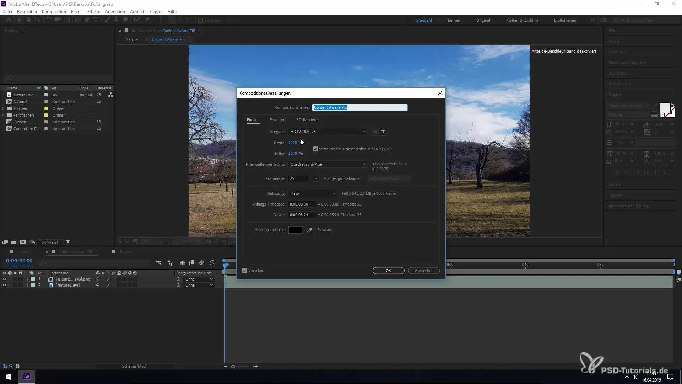
Task: Create new folder in project panel
Action: (x=13, y=242)
